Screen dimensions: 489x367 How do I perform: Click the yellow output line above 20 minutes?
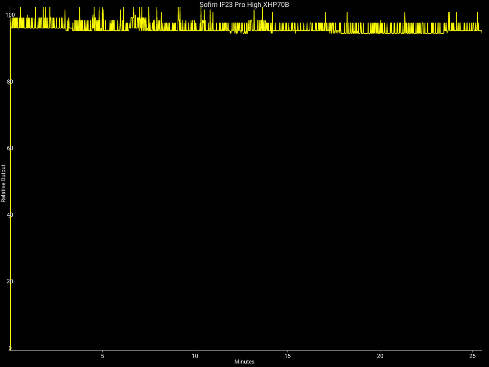tap(380, 33)
